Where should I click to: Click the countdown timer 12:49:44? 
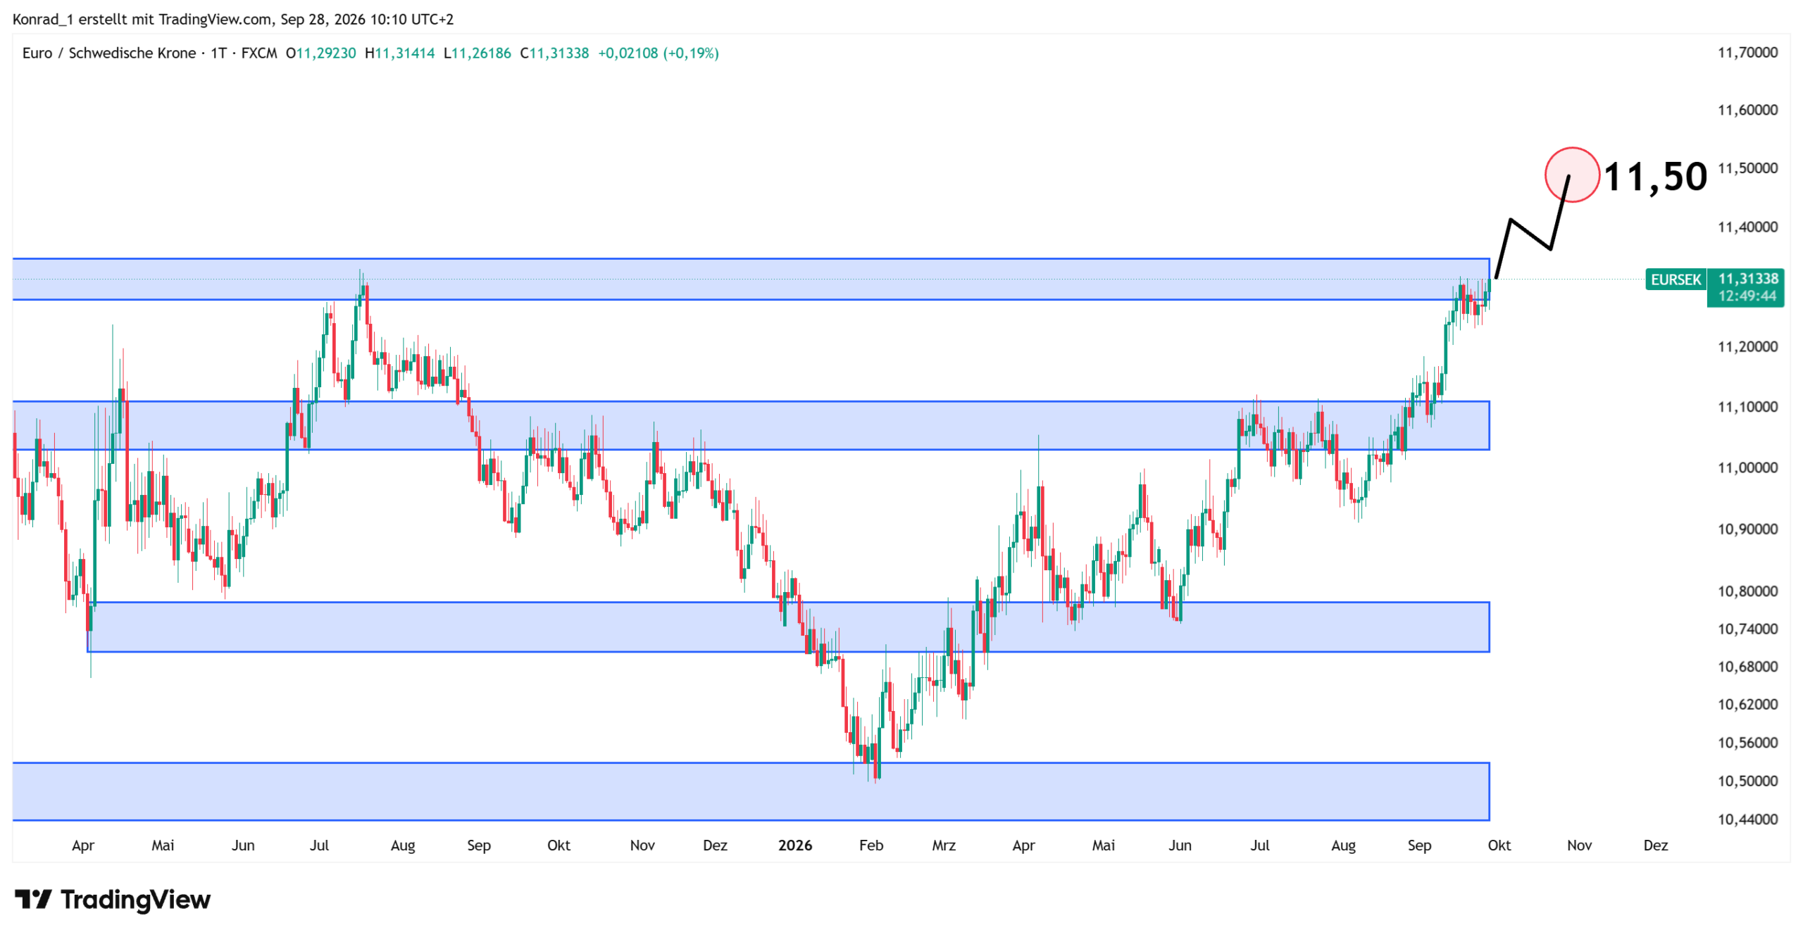coord(1747,296)
